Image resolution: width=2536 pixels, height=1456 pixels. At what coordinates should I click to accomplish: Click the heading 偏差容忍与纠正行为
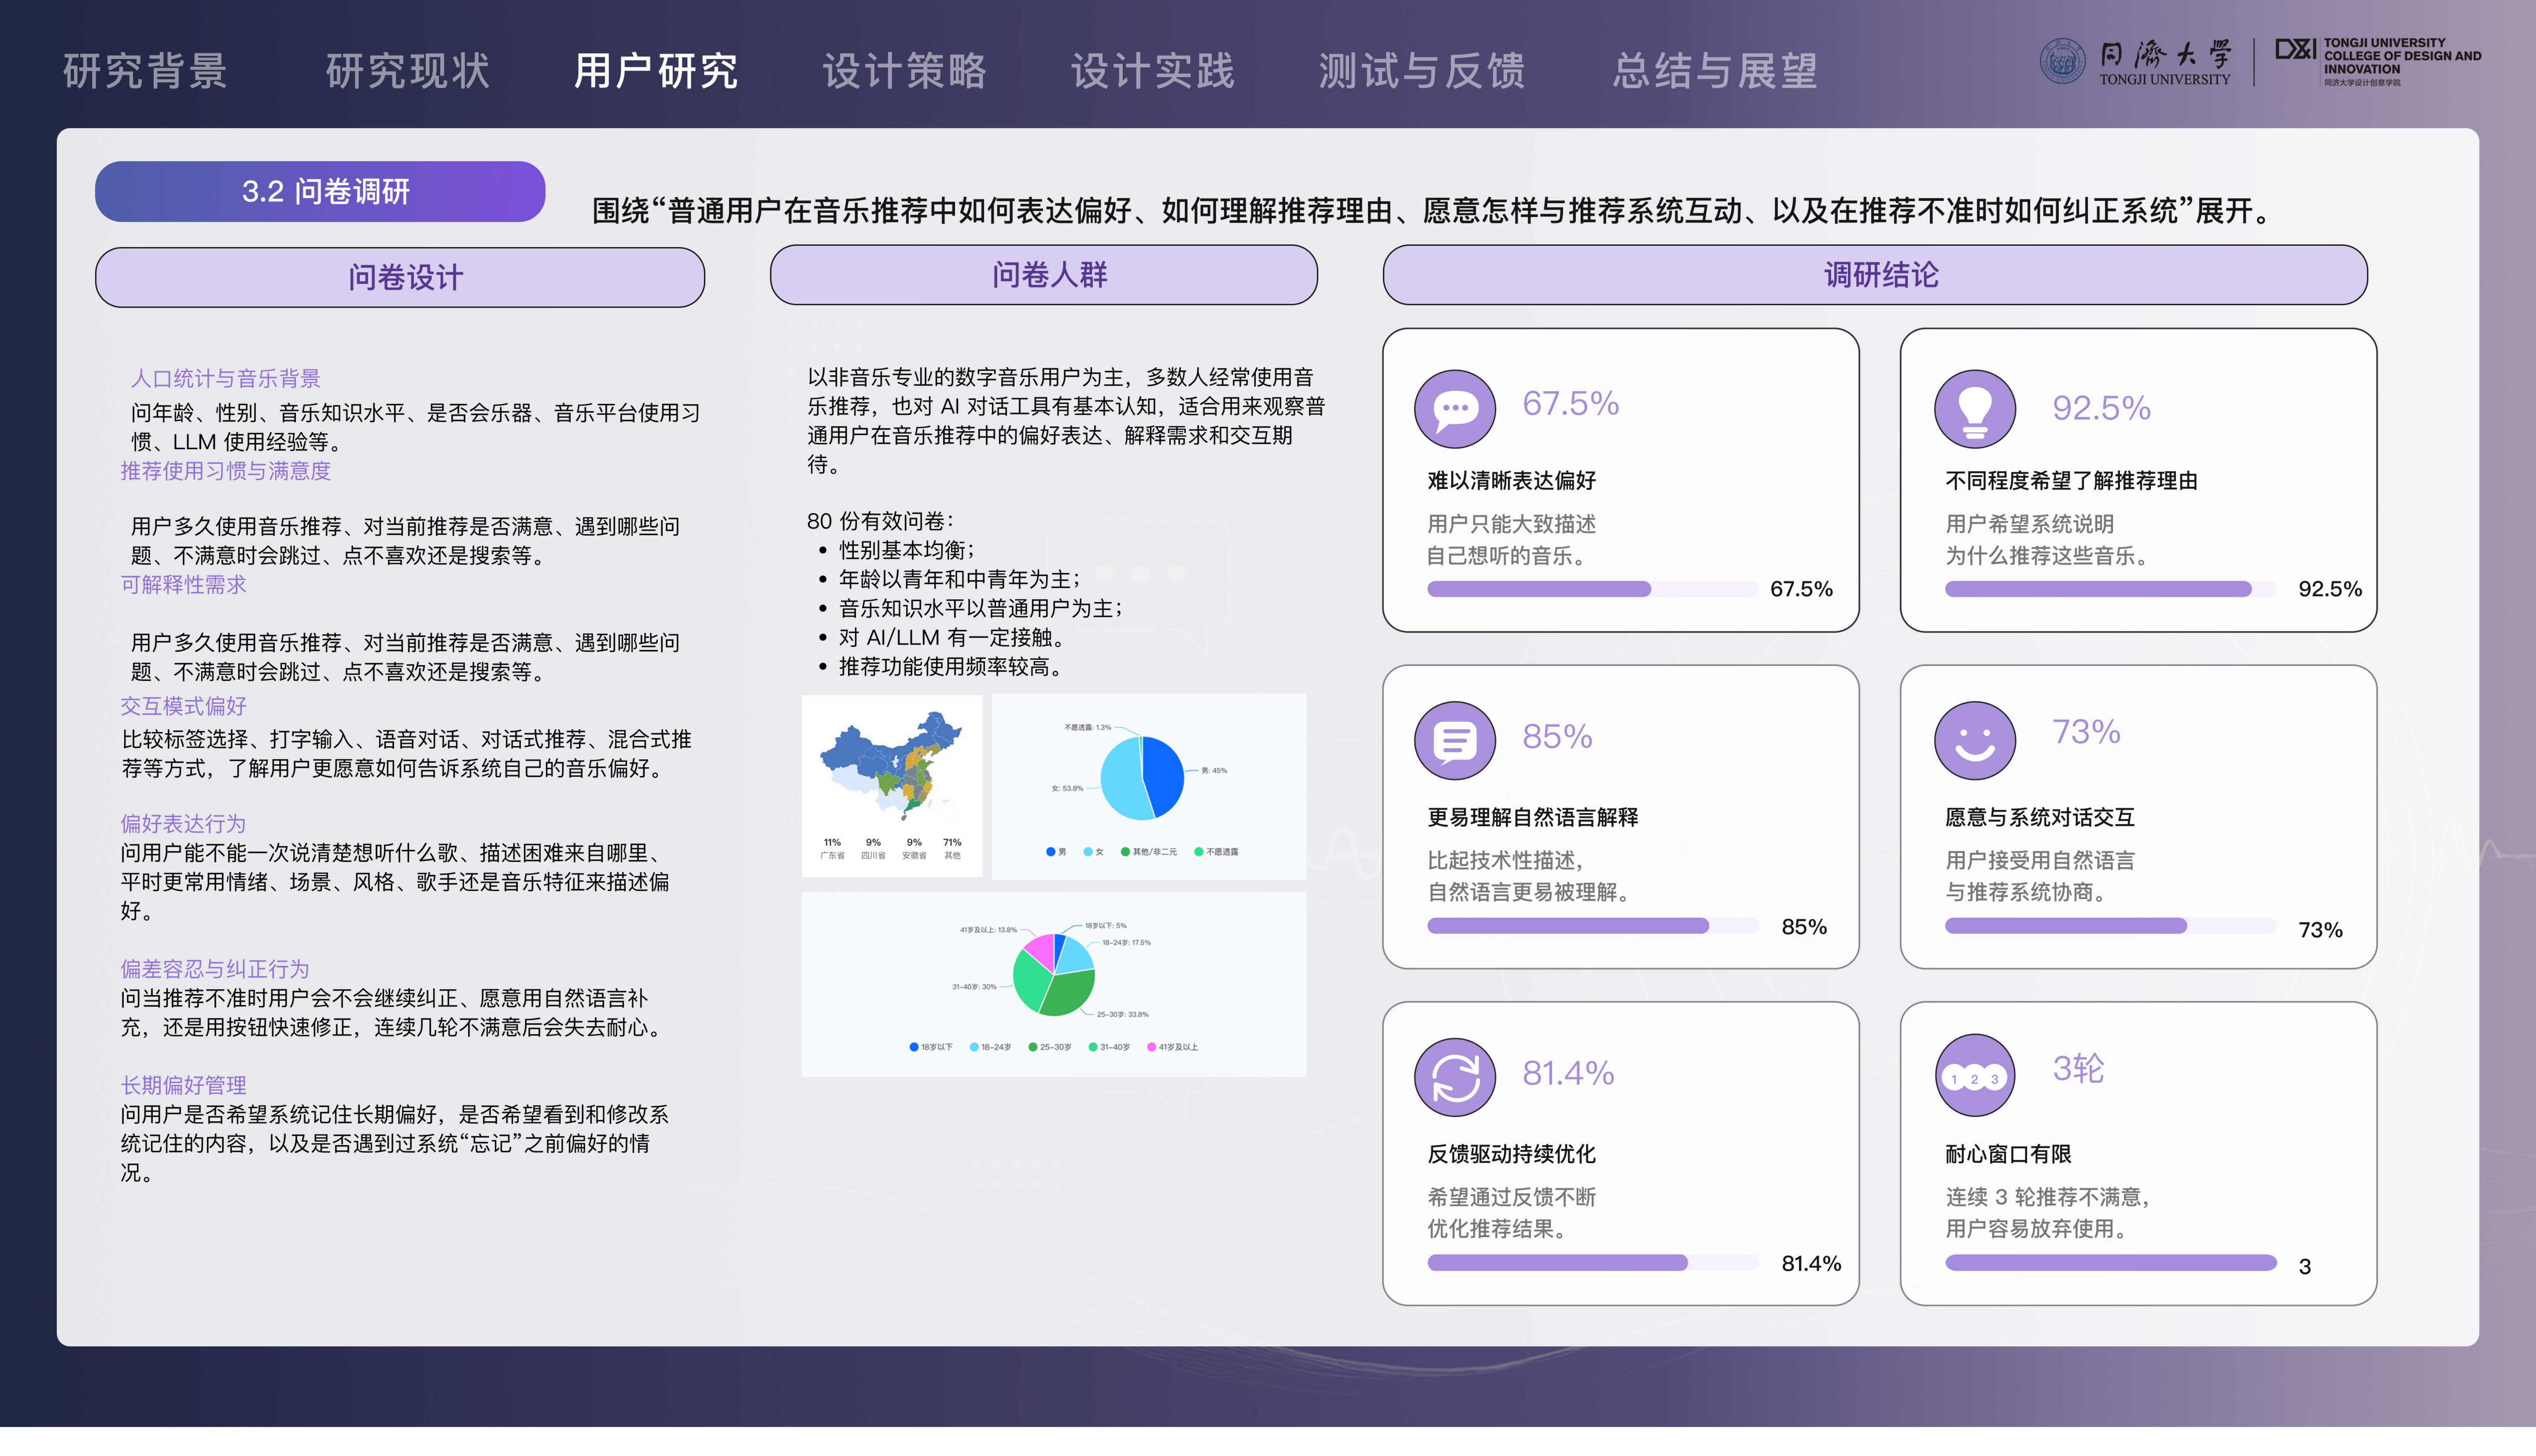coord(215,969)
